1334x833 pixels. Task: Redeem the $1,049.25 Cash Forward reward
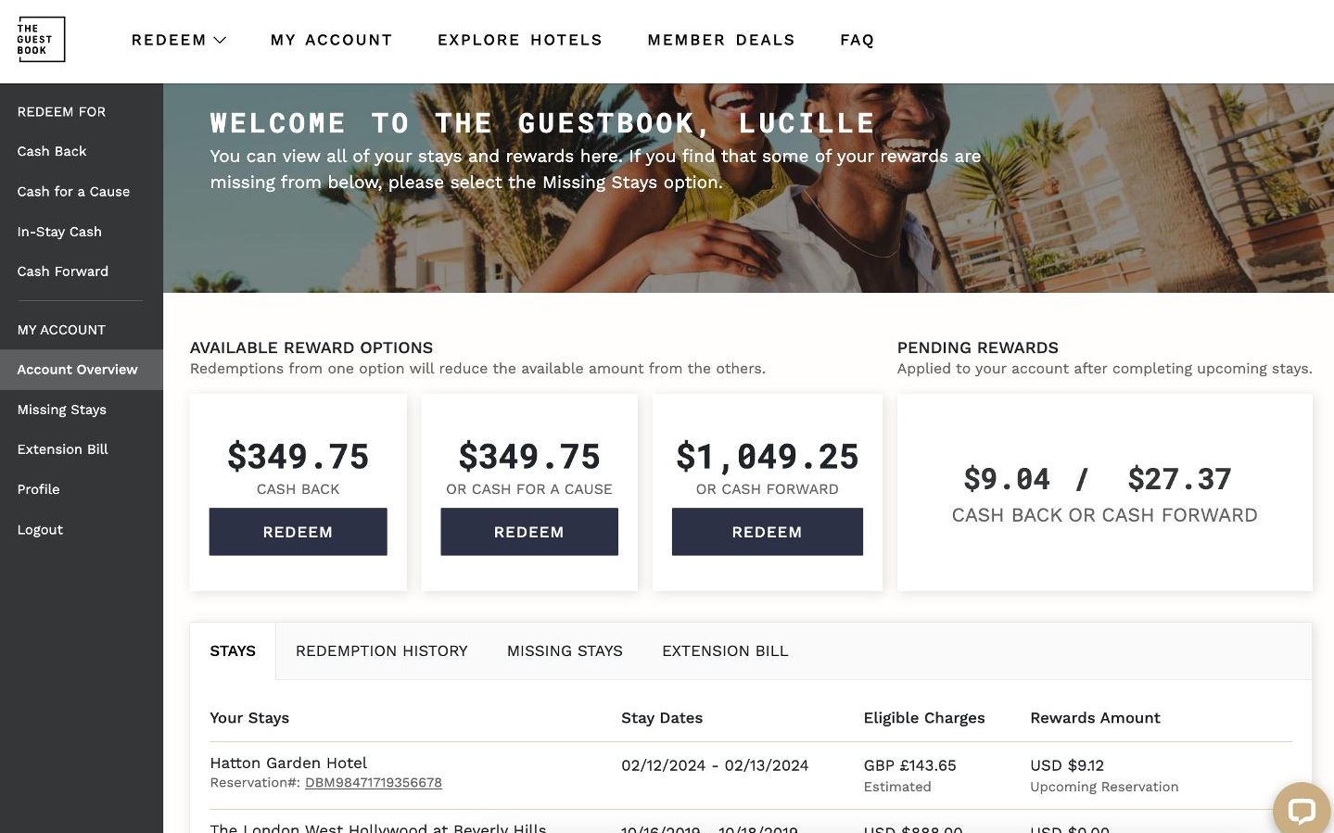767,532
